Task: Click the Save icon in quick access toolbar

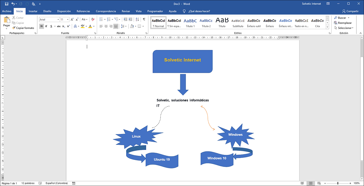Action: [x=6, y=4]
